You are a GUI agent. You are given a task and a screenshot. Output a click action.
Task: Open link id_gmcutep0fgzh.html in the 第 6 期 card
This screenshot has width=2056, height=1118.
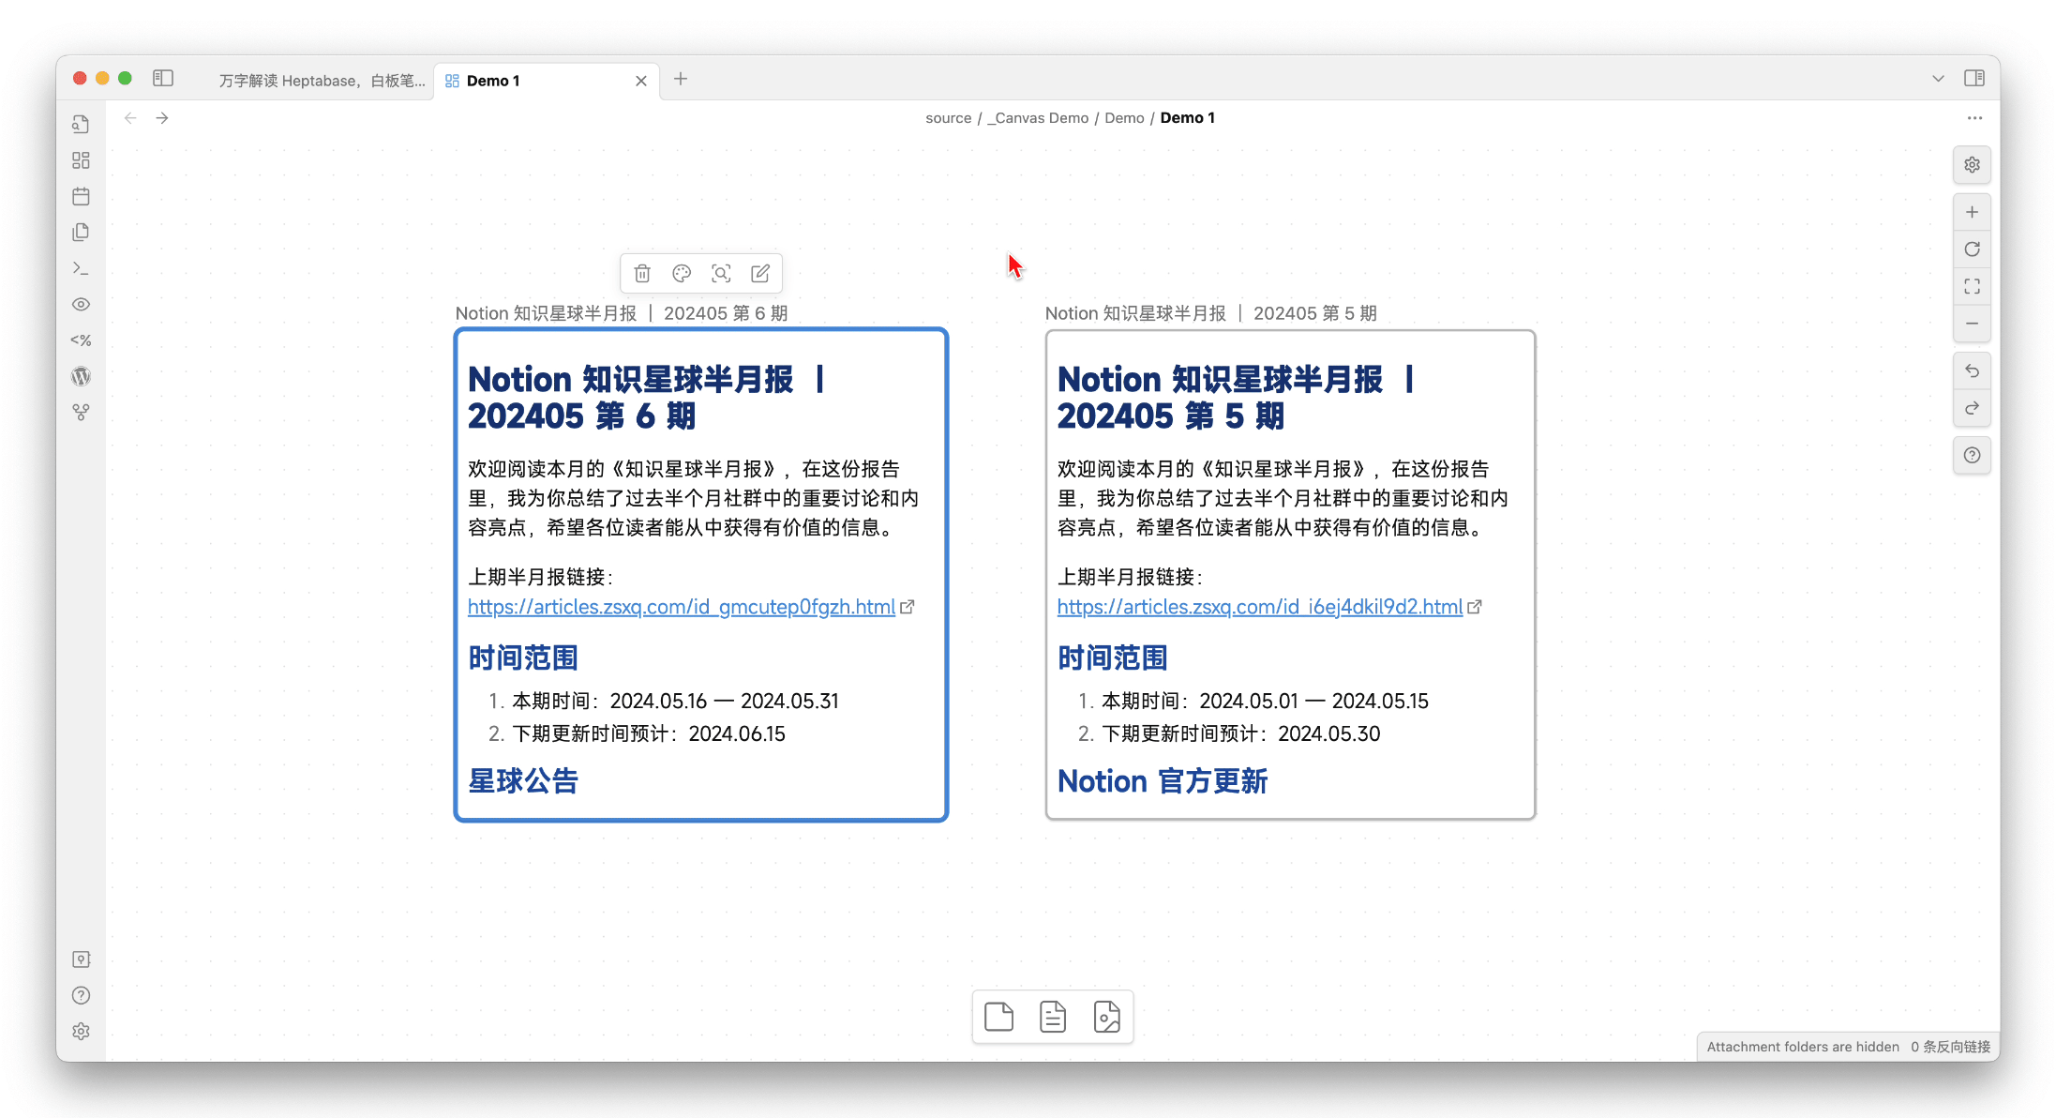click(682, 607)
